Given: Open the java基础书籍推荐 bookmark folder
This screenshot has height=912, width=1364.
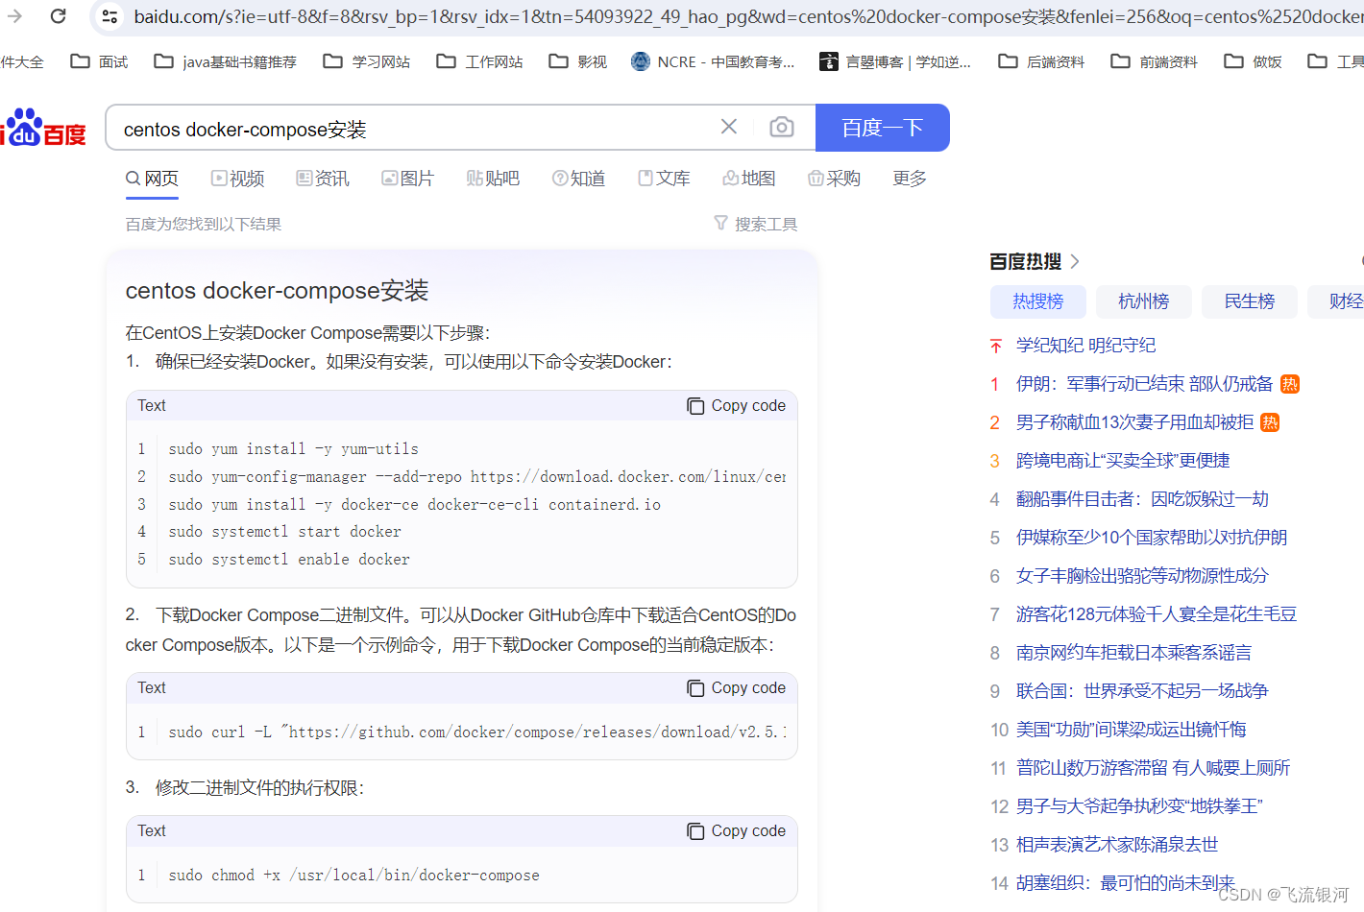Looking at the screenshot, I should pyautogui.click(x=226, y=61).
